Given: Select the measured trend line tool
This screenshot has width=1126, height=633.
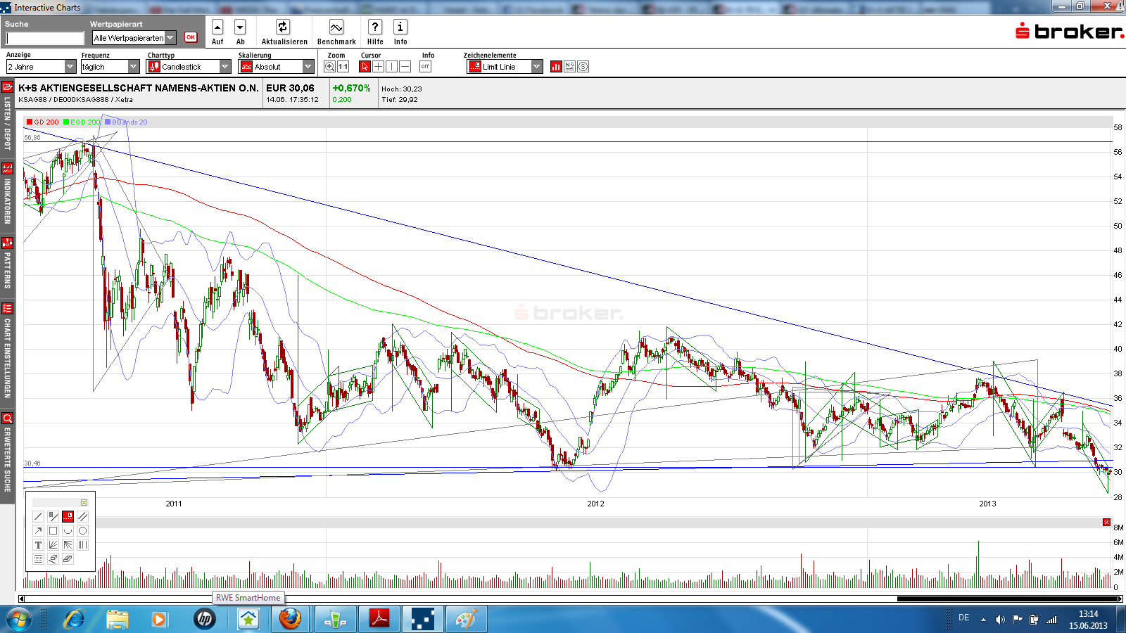Looking at the screenshot, I should tap(53, 516).
